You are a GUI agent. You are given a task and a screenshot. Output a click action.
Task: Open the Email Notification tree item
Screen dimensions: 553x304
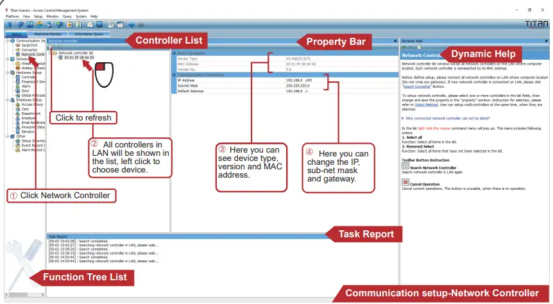pos(30,122)
